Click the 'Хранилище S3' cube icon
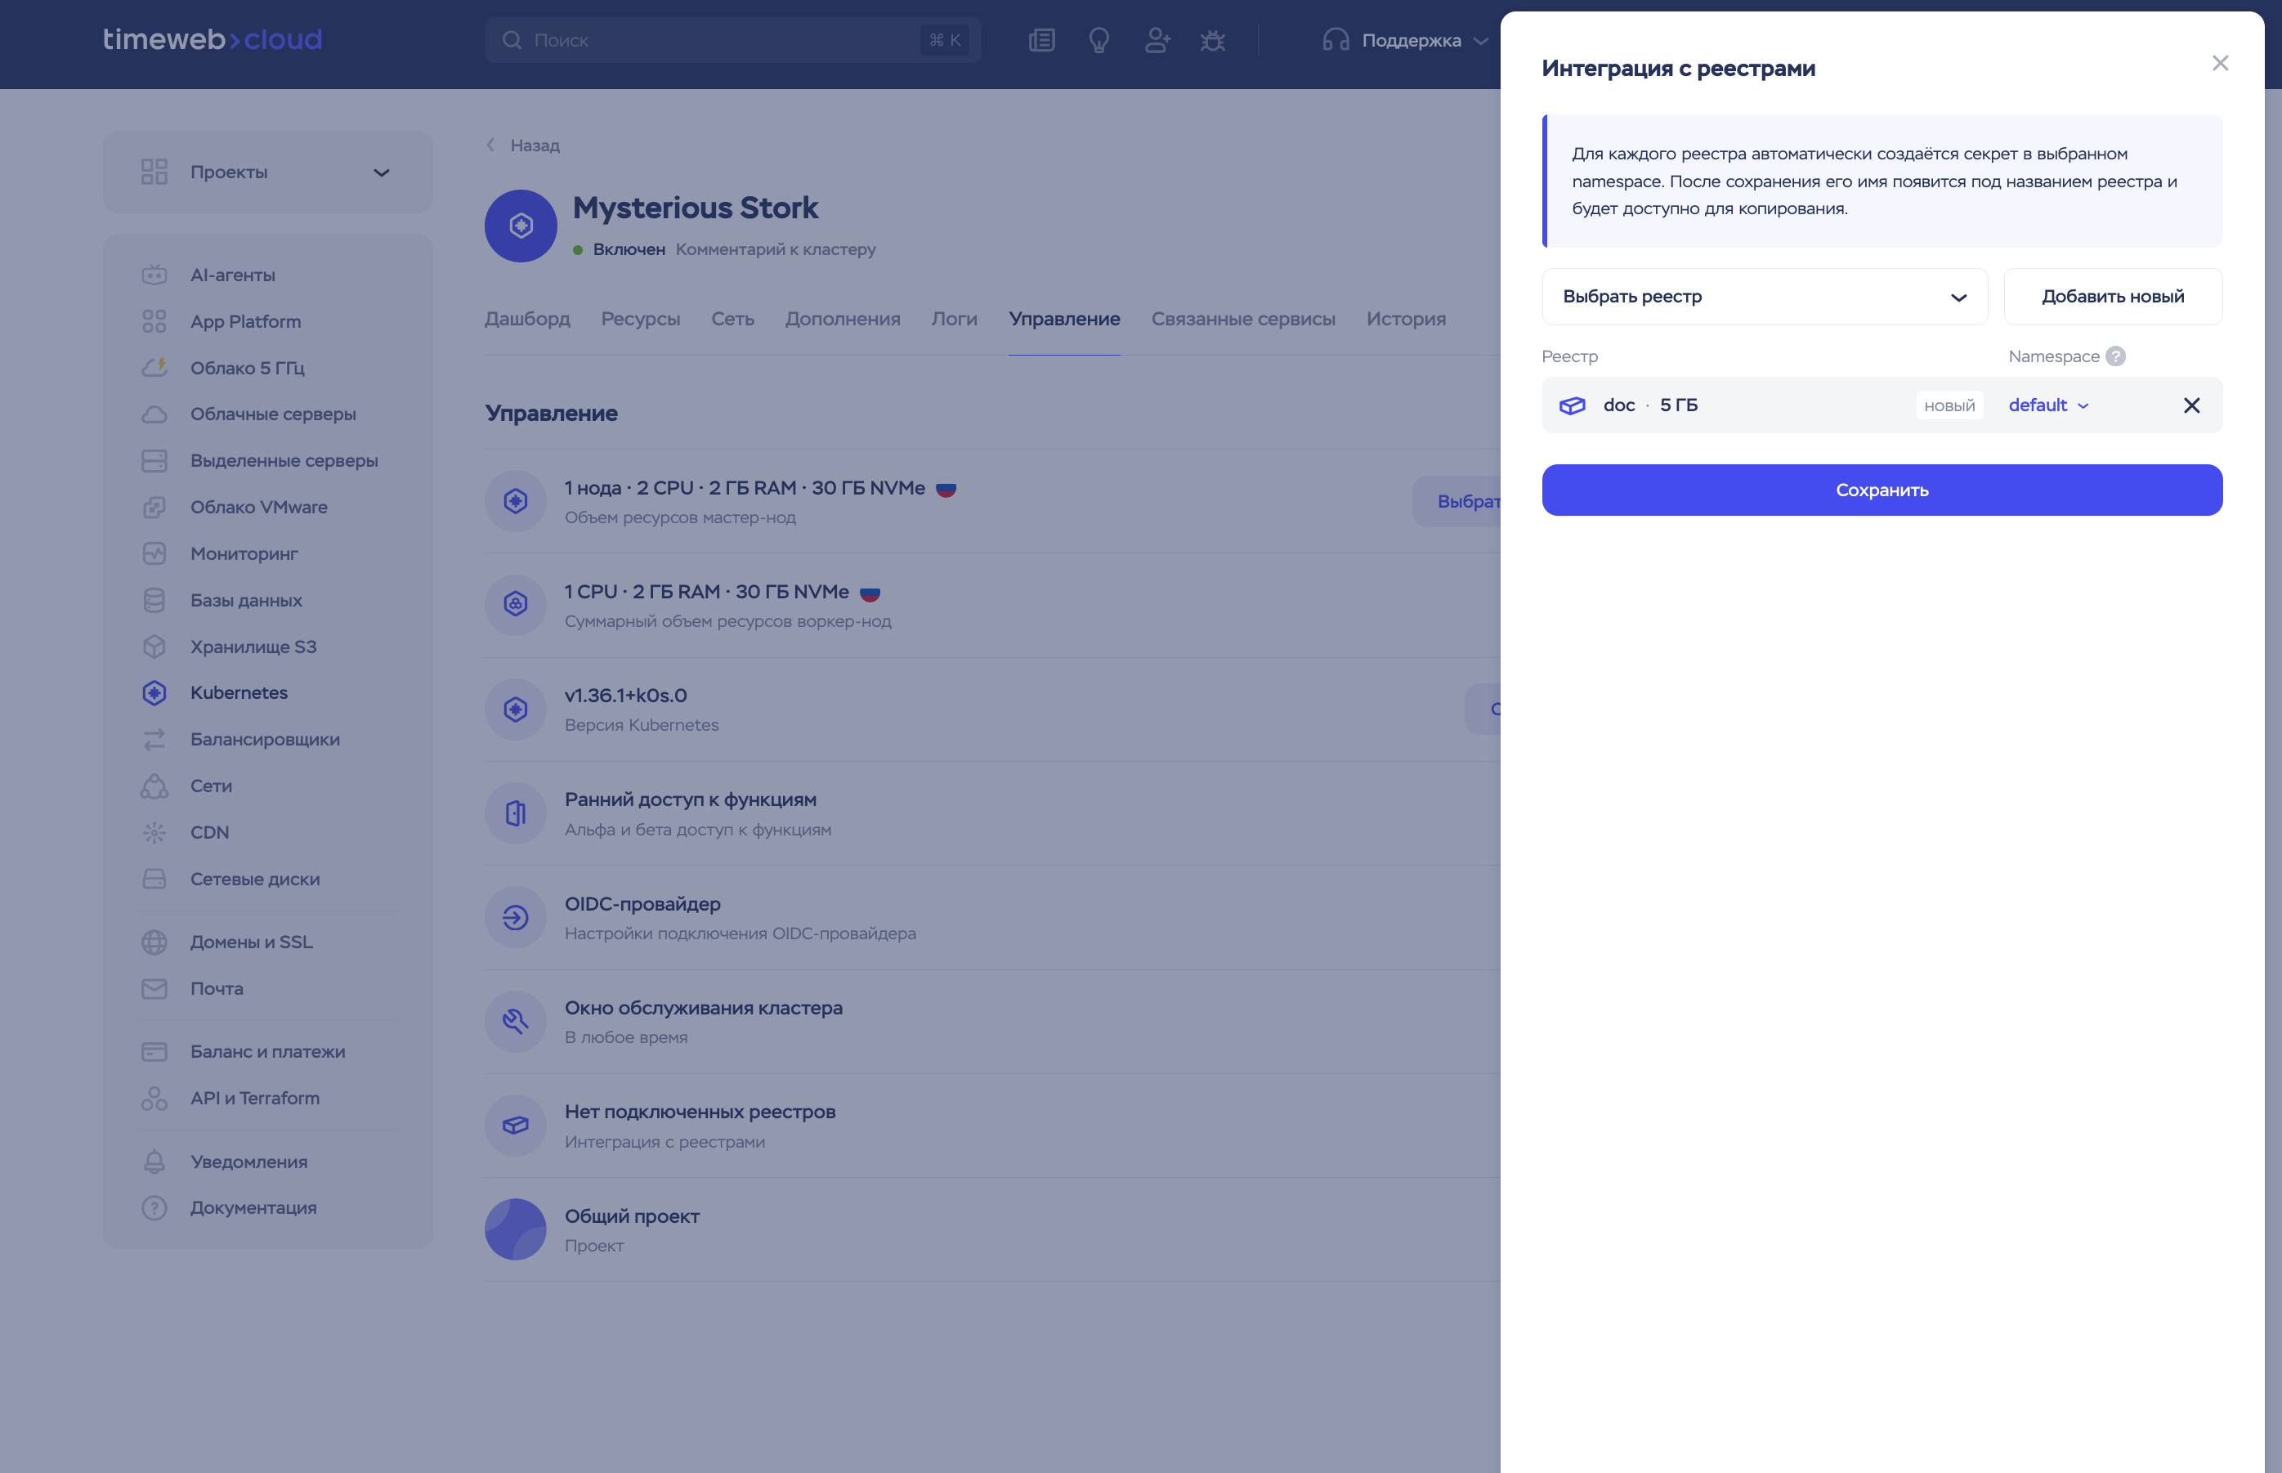Viewport: 2282px width, 1473px height. (x=154, y=647)
